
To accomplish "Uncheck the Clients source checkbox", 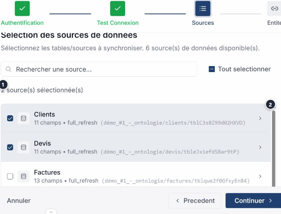I will click(10, 118).
